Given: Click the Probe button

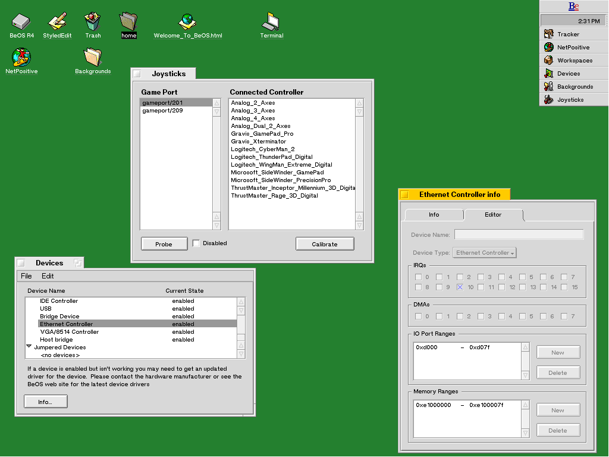Looking at the screenshot, I should tap(164, 244).
